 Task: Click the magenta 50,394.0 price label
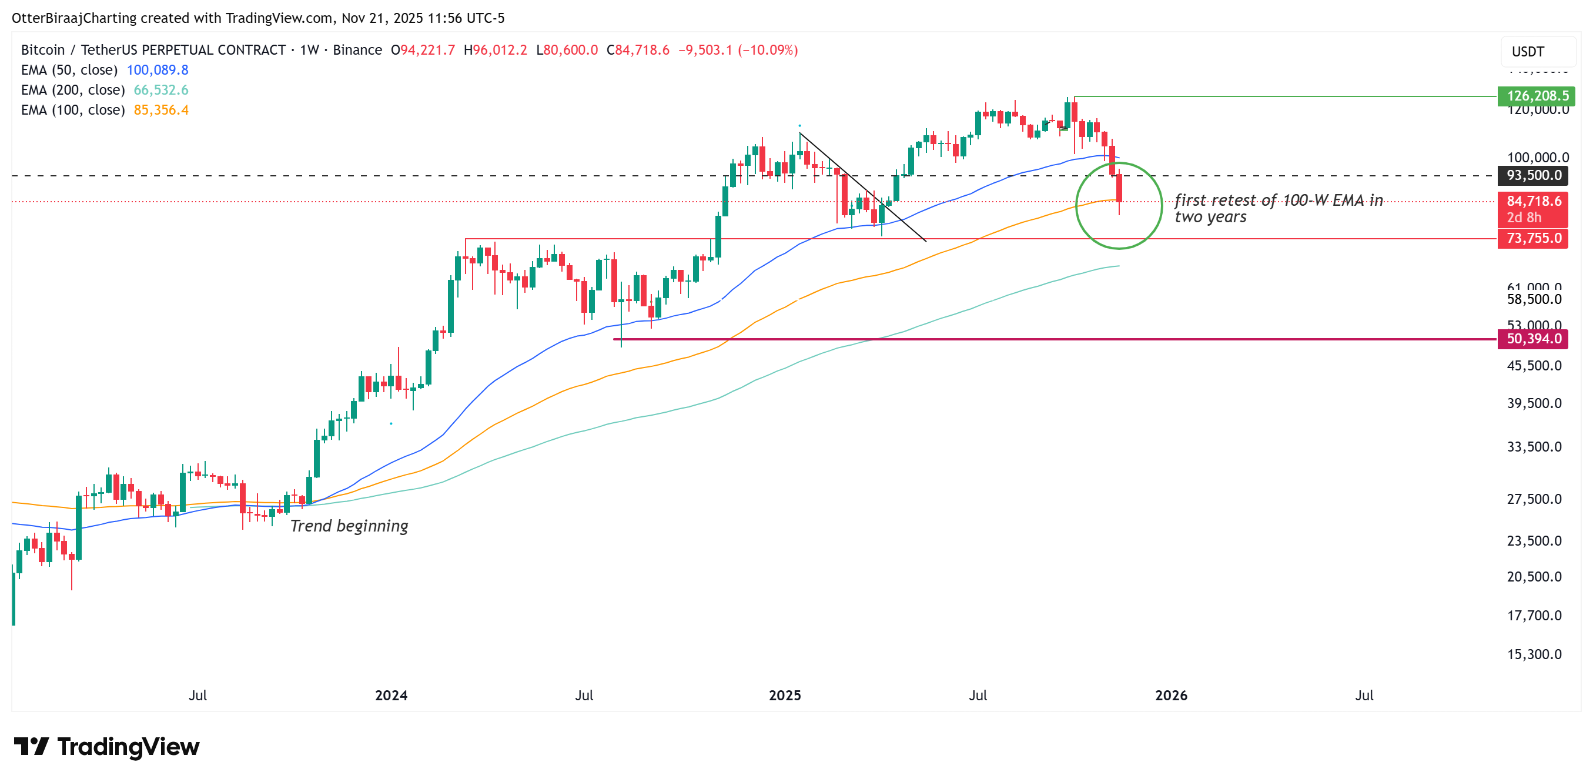(1532, 339)
